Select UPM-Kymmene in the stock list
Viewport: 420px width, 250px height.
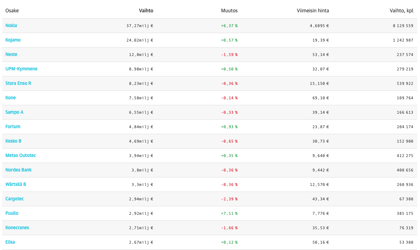click(x=21, y=69)
